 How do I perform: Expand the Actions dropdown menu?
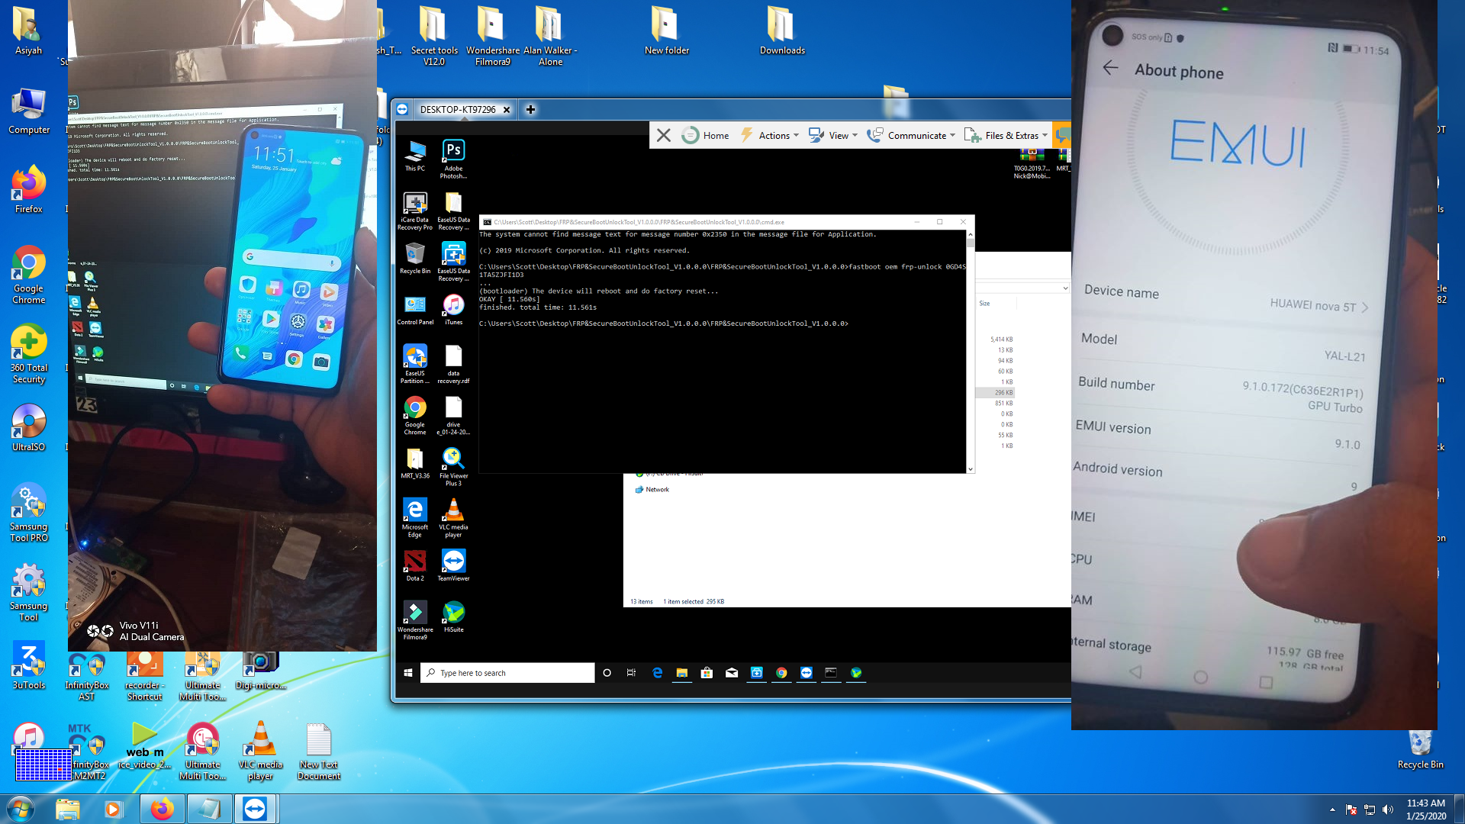[x=771, y=135]
